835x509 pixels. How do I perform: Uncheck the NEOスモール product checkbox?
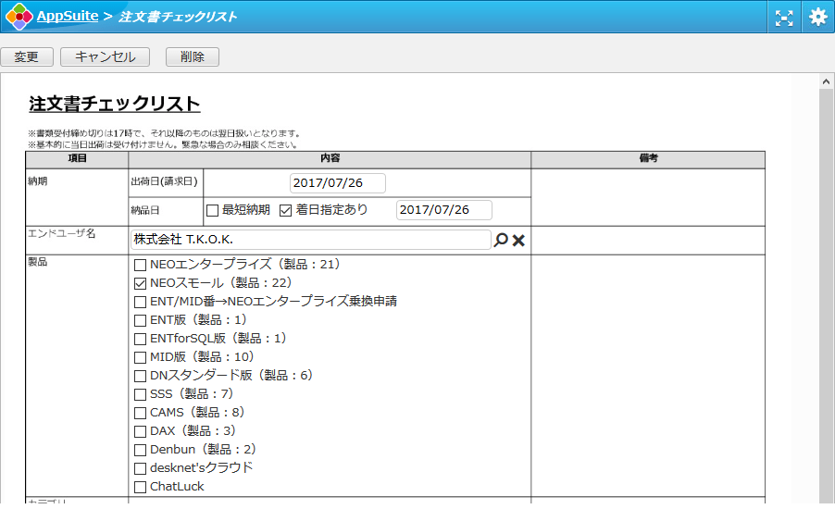coord(141,283)
